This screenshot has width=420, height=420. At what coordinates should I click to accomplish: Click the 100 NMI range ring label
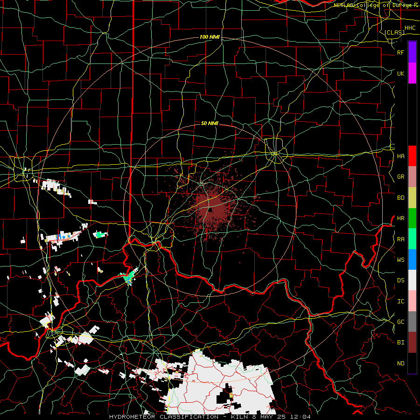pos(210,37)
